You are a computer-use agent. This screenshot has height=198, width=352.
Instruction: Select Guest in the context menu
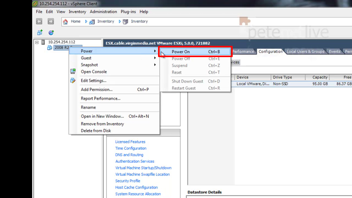[114, 58]
